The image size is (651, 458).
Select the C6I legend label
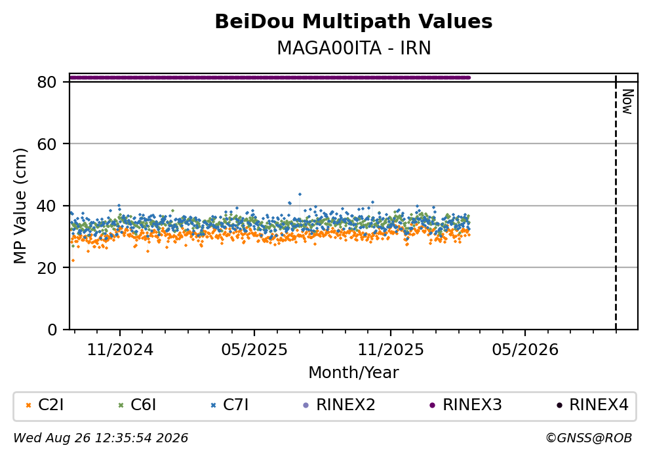[143, 405]
